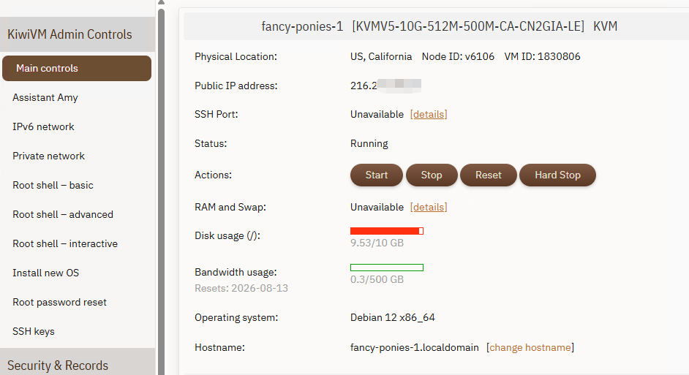Click the Running status value
The image size is (689, 375).
(x=369, y=143)
